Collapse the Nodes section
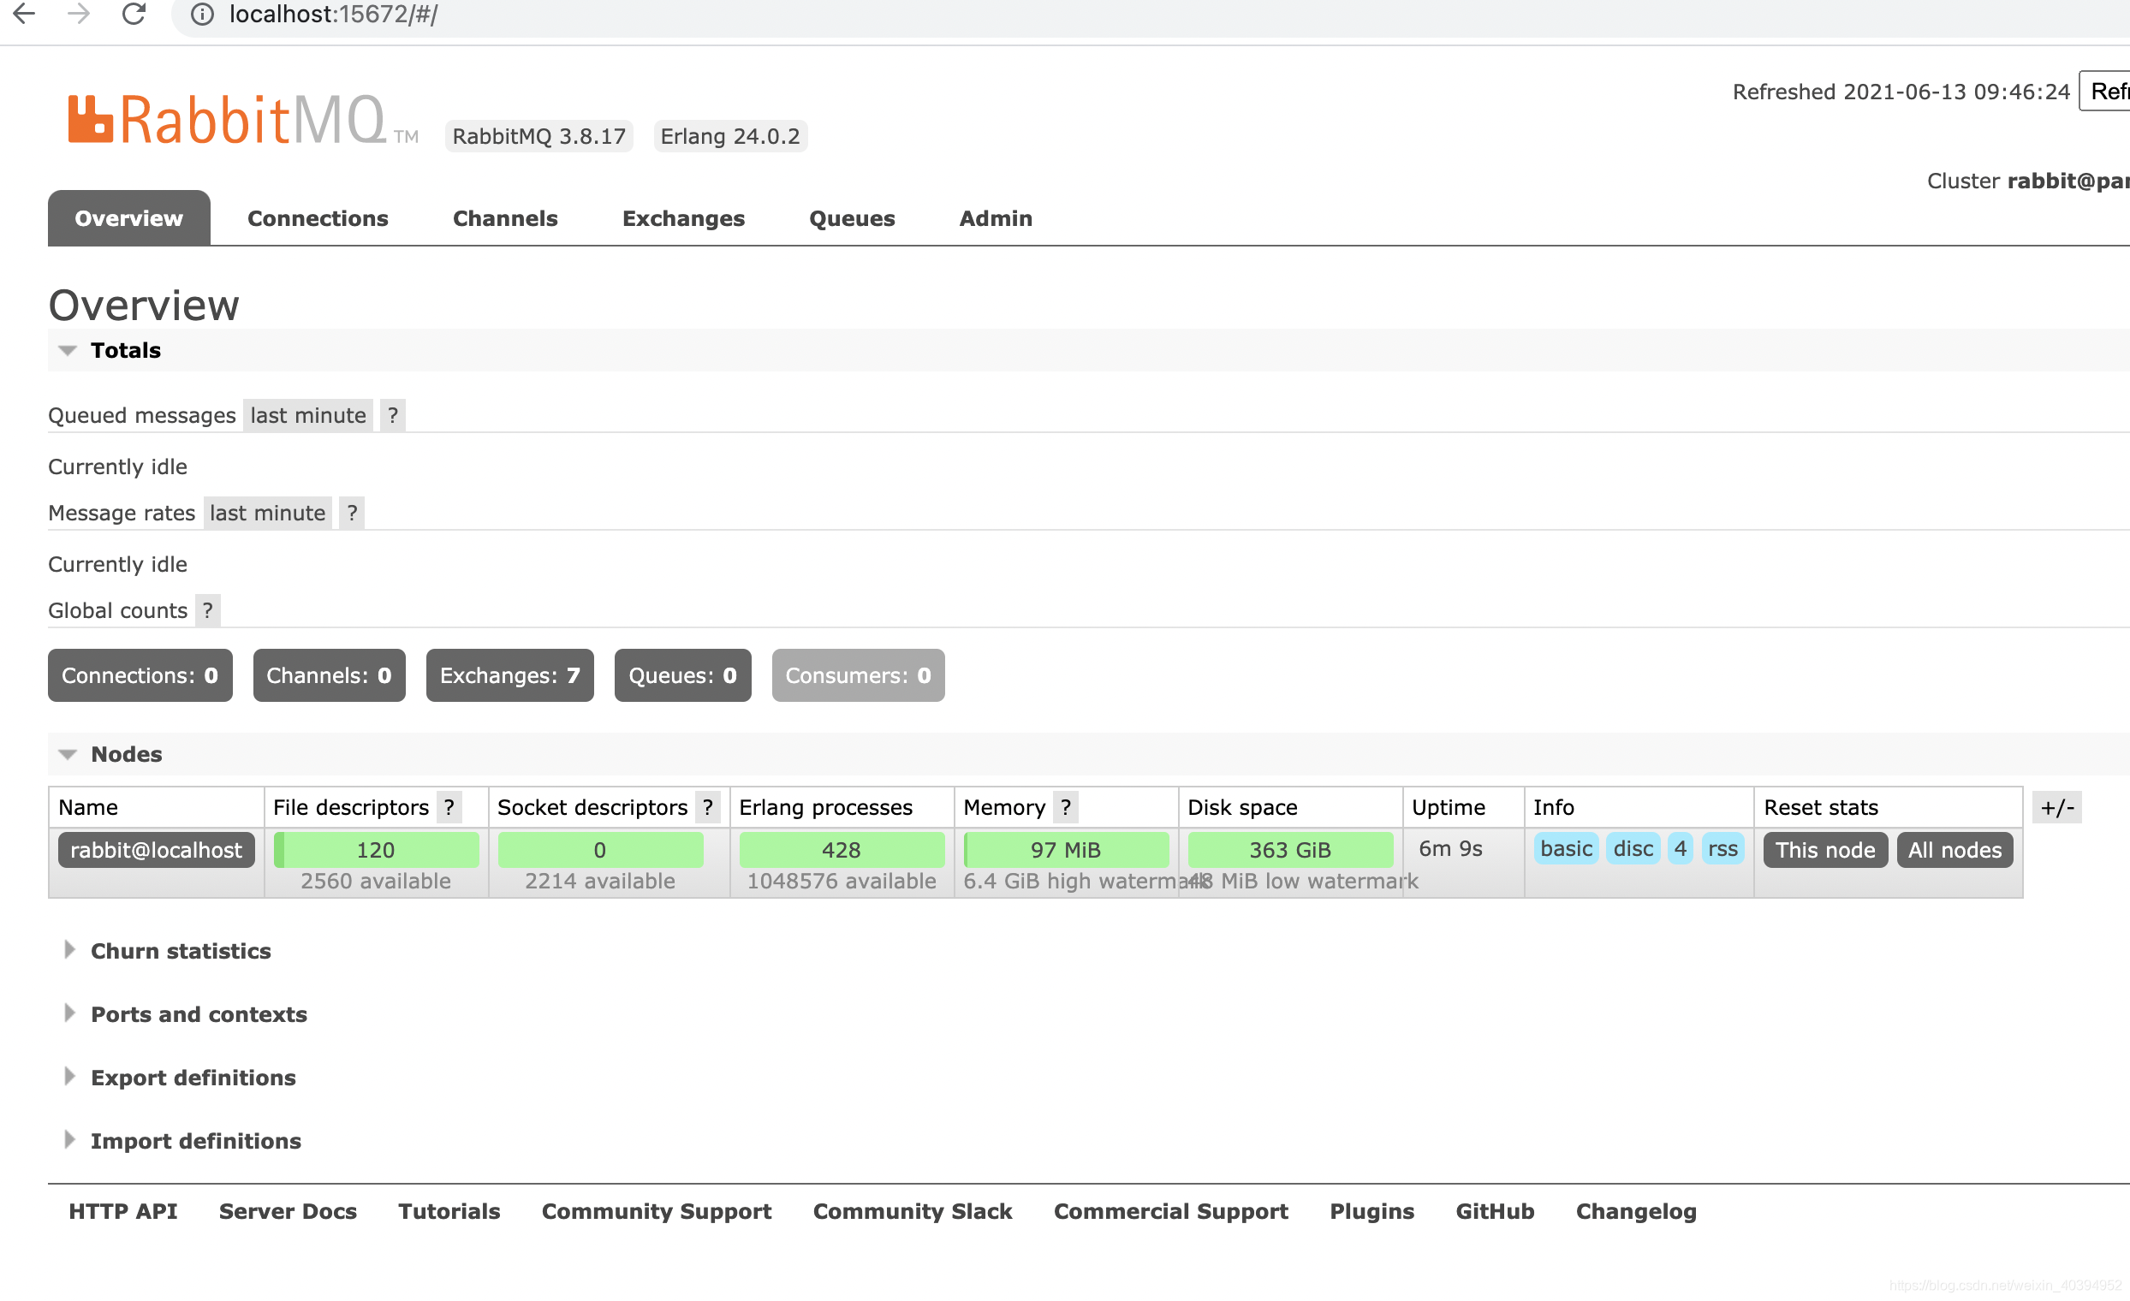 click(126, 755)
